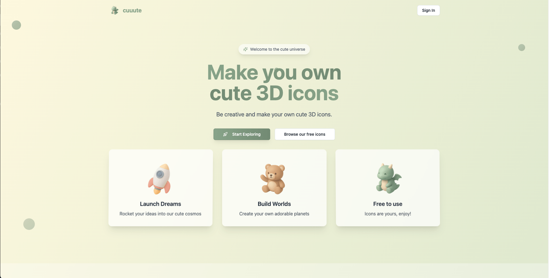549x278 pixels.
Task: Click the 3D teddy bear icon
Action: click(273, 179)
